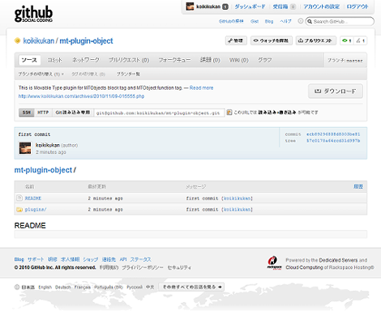Click the commit author avatar thumbnail
Screen dimensions: 381x311
[25, 148]
